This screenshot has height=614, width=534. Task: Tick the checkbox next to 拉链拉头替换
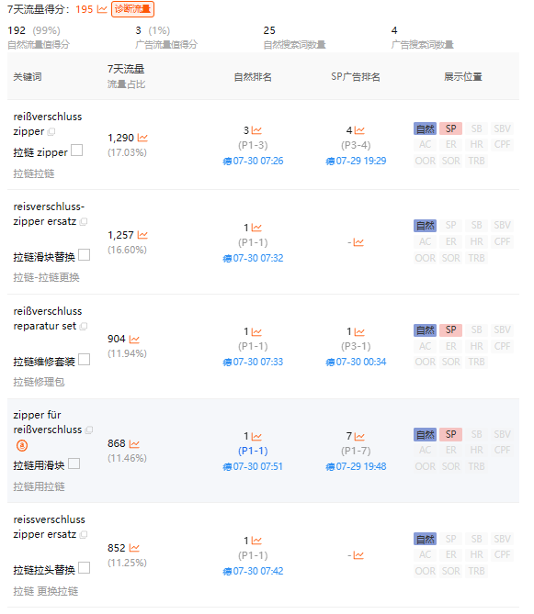[x=85, y=568]
